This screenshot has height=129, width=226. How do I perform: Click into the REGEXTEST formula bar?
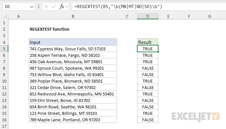pos(149,6)
